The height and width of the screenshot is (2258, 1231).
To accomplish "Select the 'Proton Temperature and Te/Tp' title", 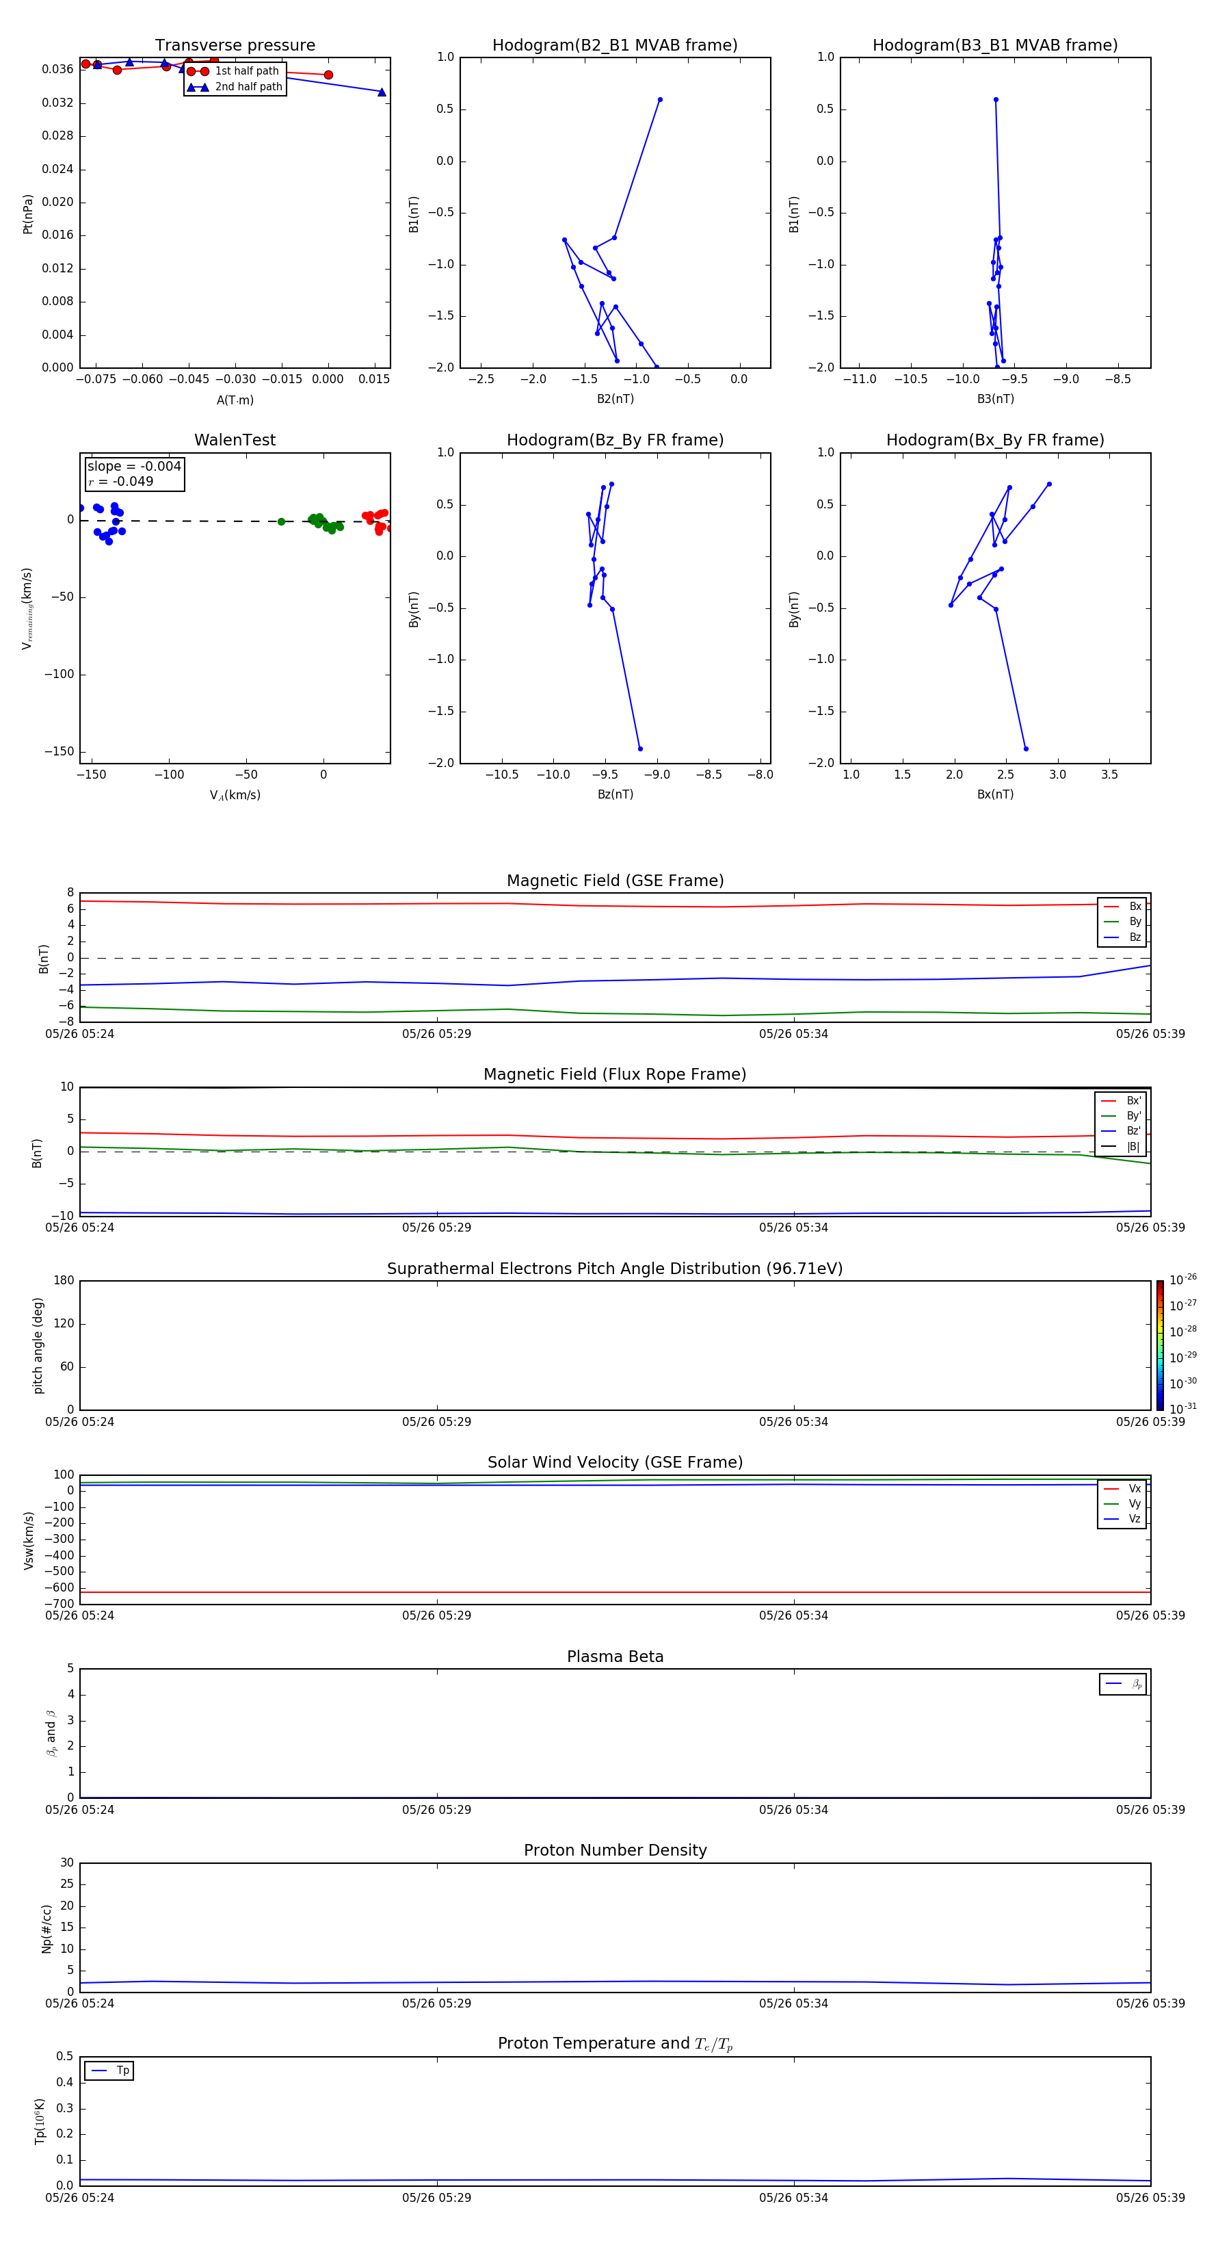I will 615,2043.
